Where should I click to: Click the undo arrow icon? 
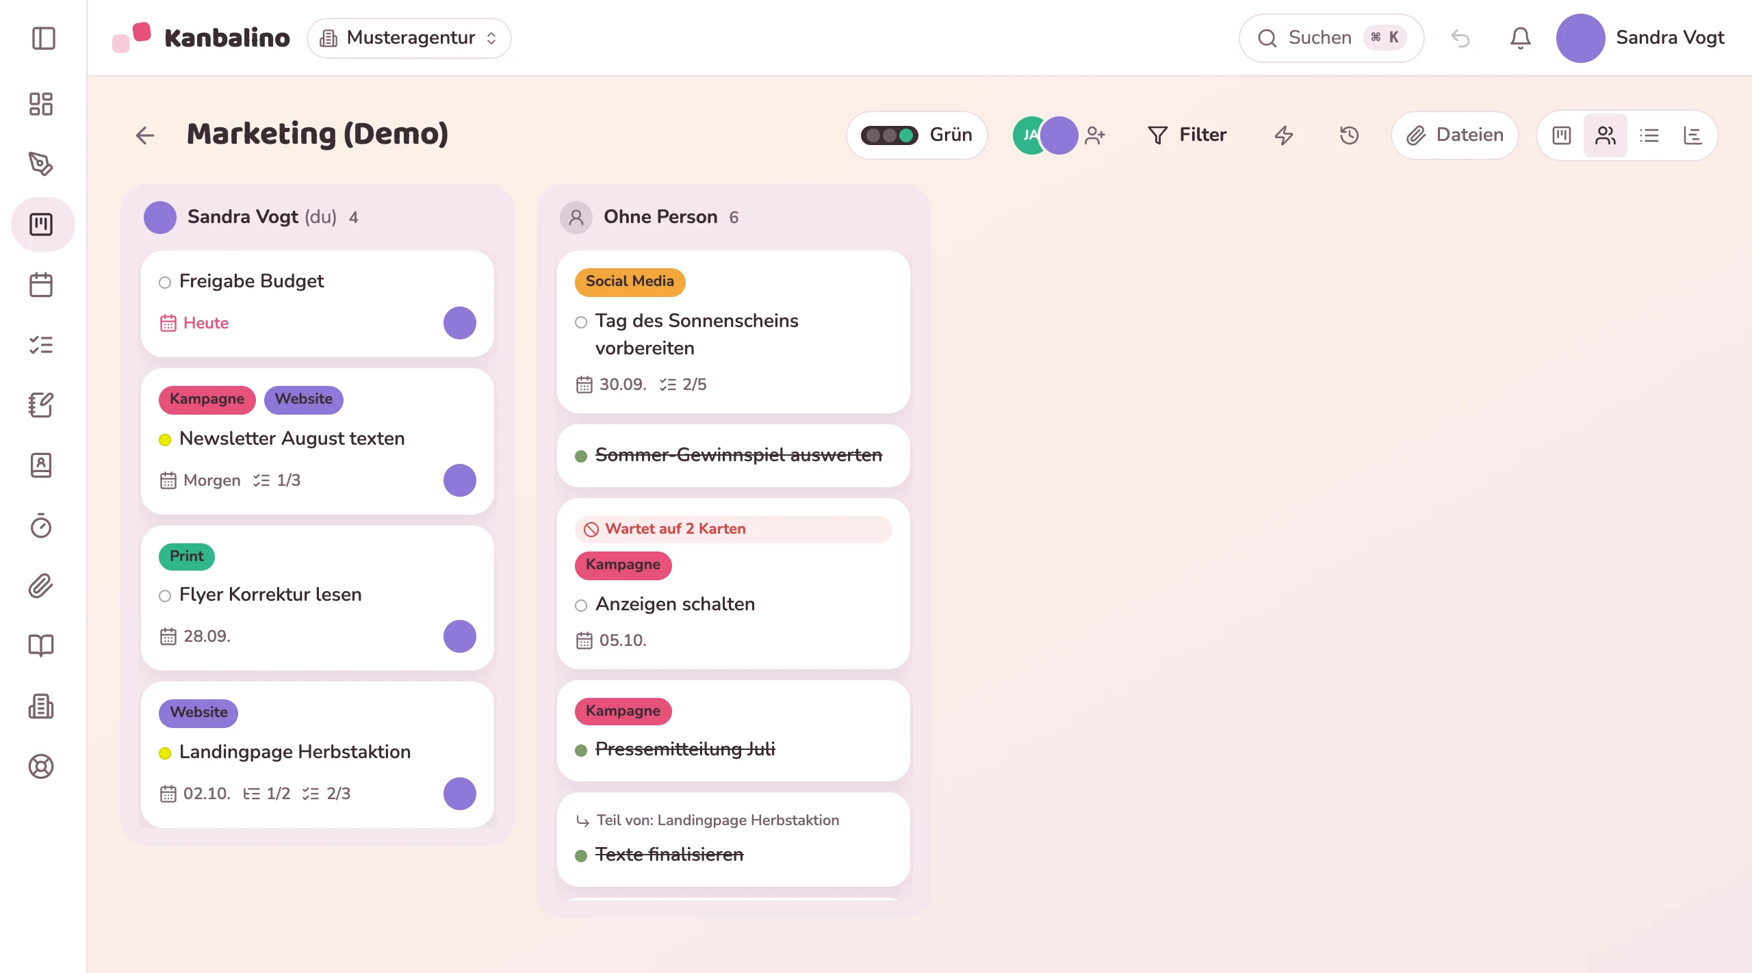[x=1460, y=38]
